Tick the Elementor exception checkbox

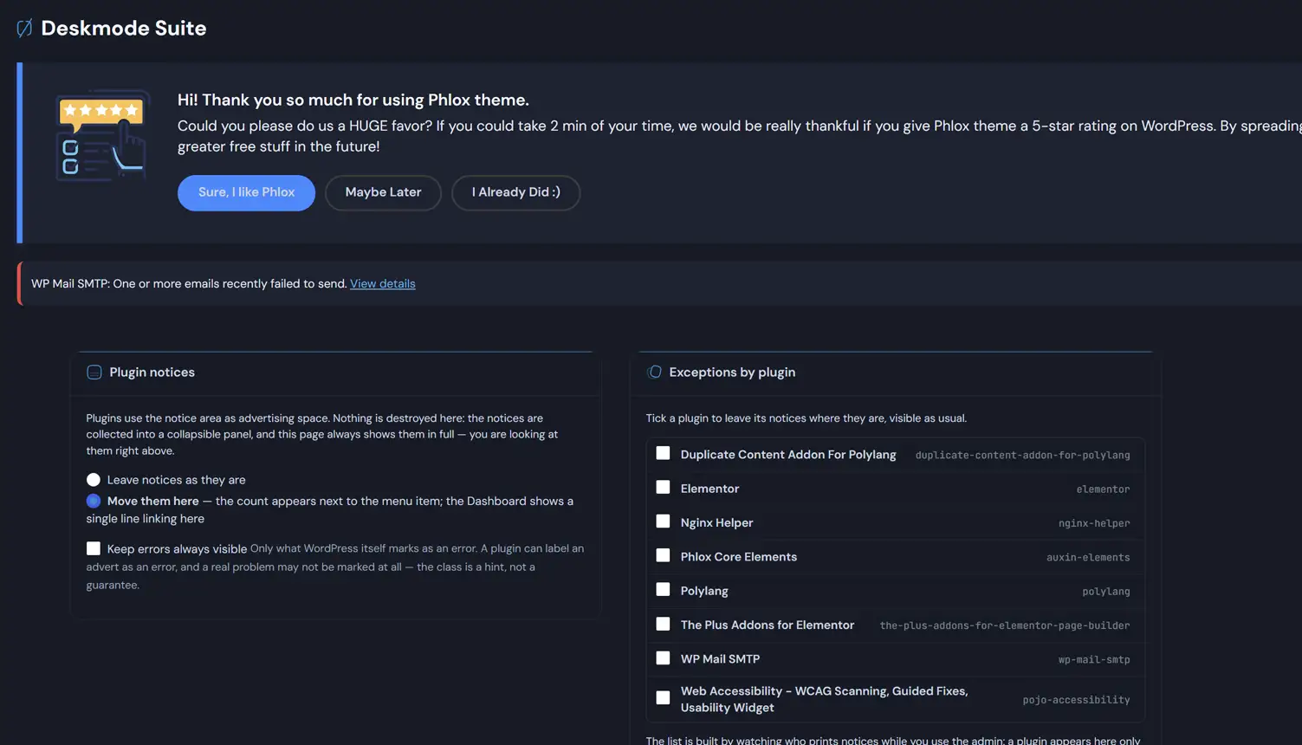point(663,488)
